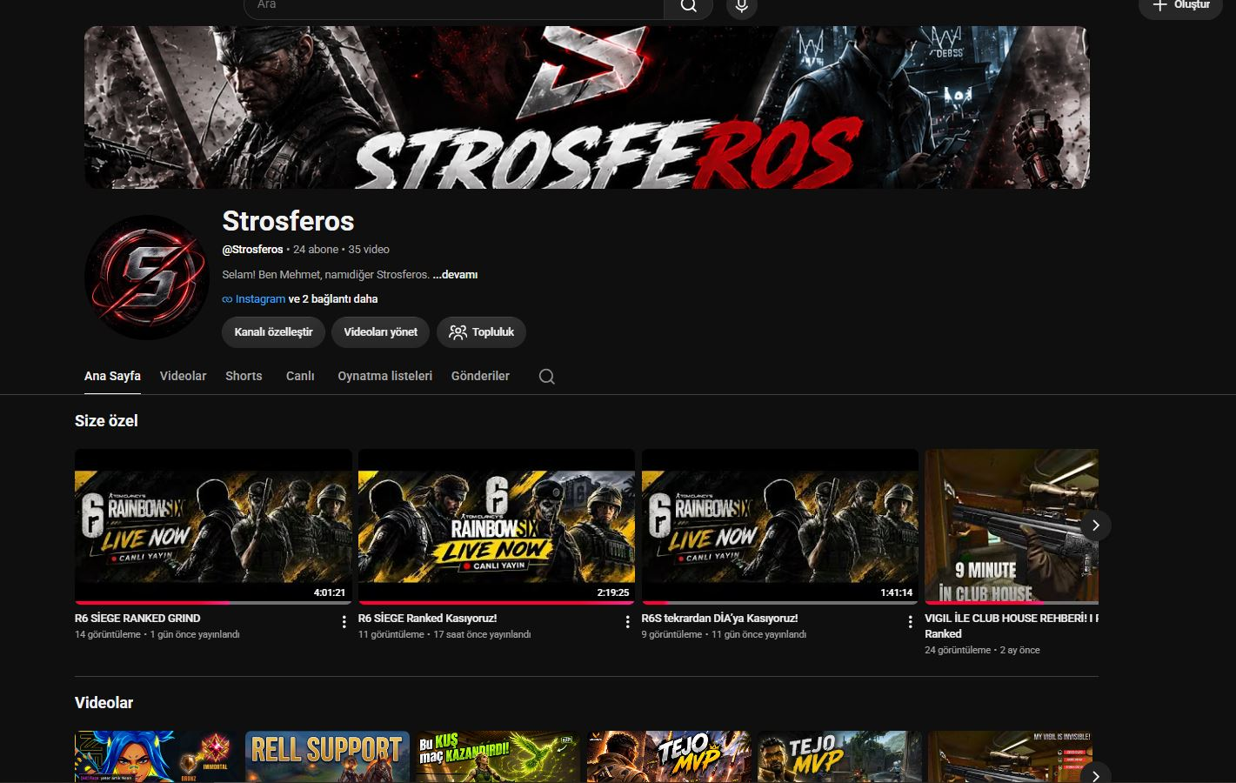Open the 9 Minute in Club House thumbnail
The width and height of the screenshot is (1236, 783).
(1012, 526)
